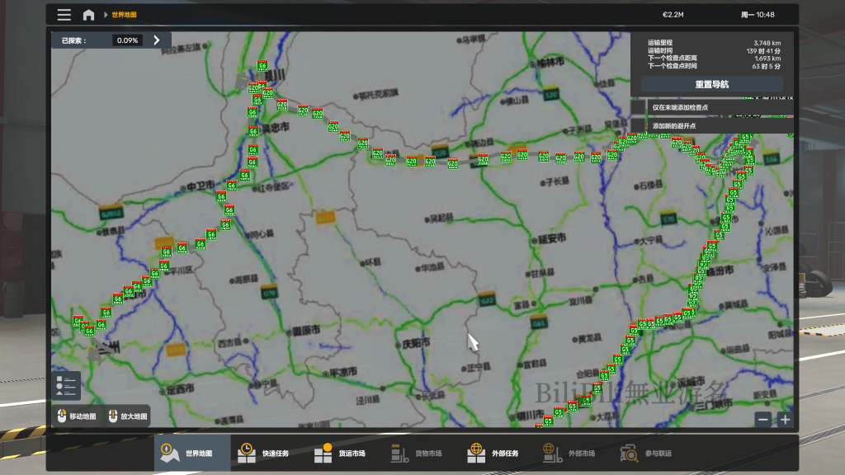Open the map legend list icon
The height and width of the screenshot is (475, 845).
[x=66, y=386]
